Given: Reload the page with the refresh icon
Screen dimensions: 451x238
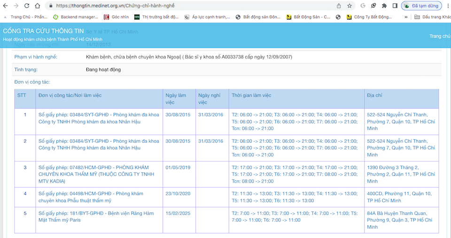Looking at the screenshot, I should point(26,6).
